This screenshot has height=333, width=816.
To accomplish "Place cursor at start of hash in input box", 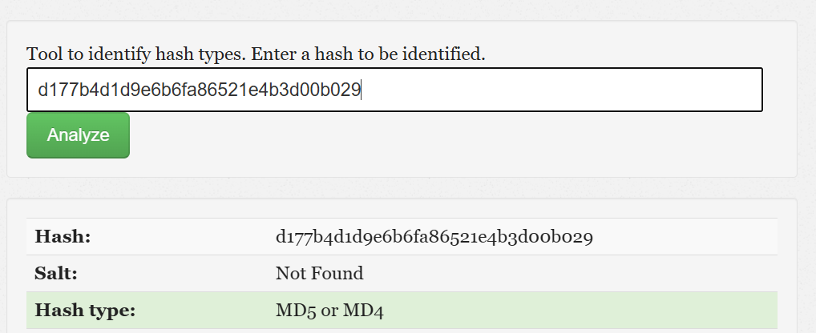I will [x=38, y=90].
